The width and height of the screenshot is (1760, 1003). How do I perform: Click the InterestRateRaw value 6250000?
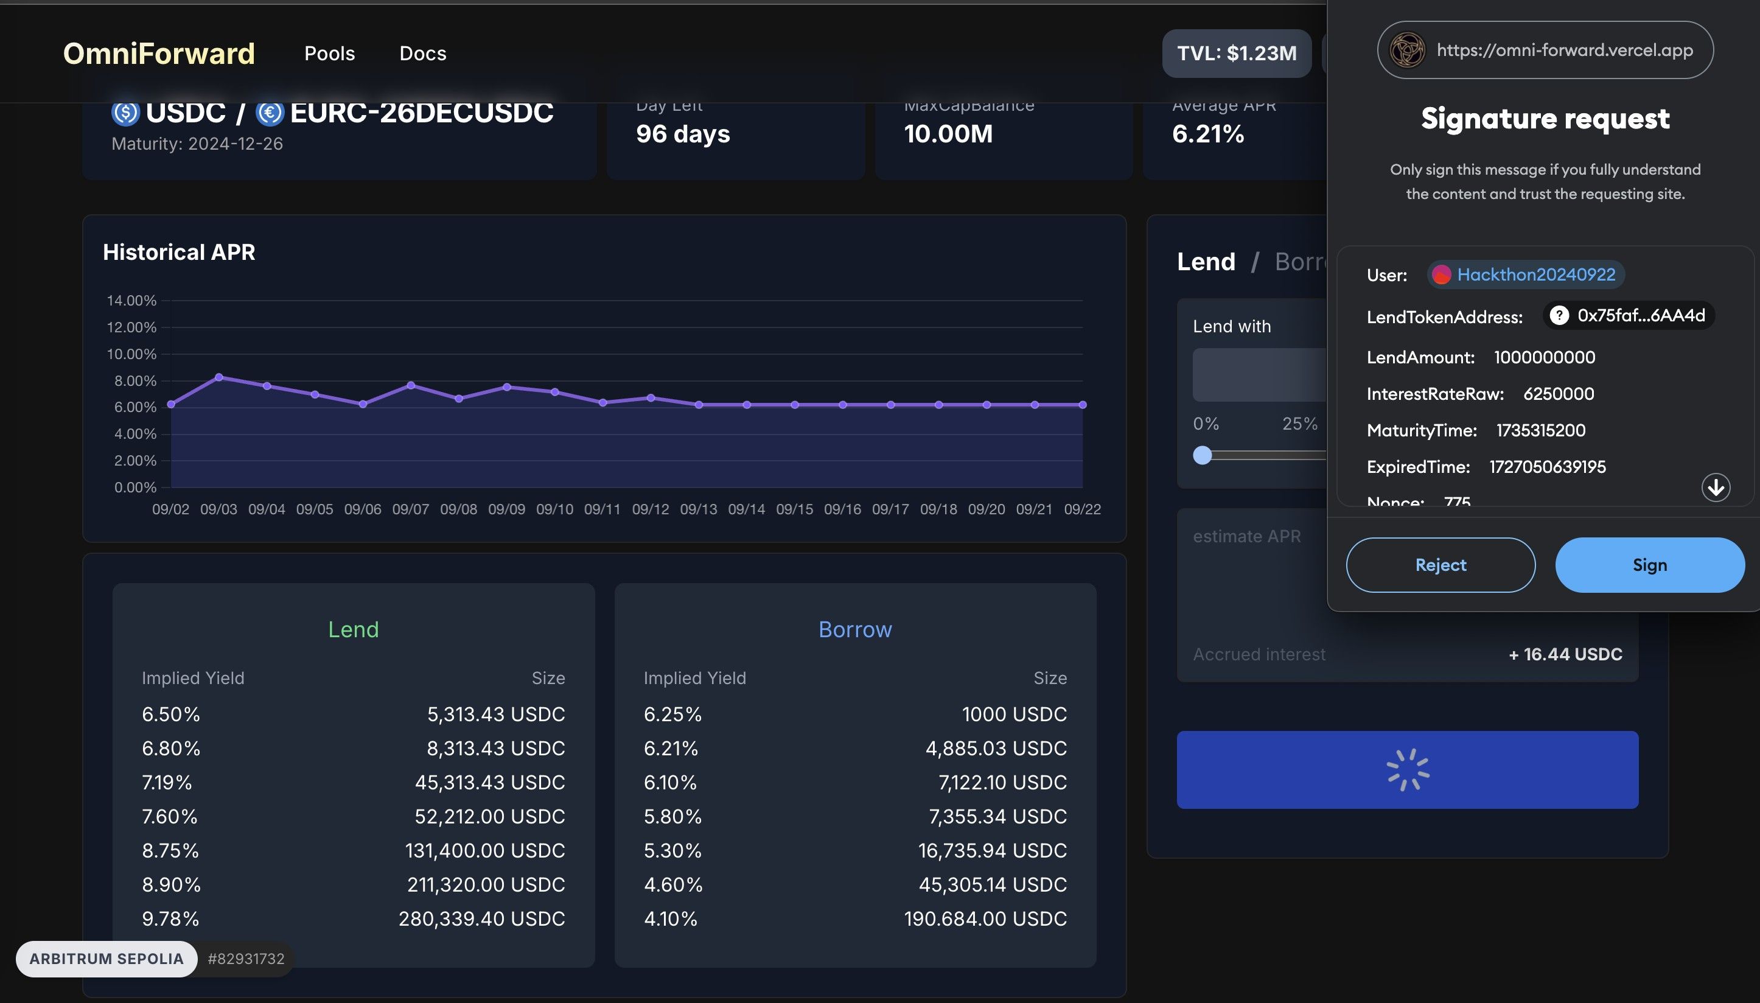point(1558,394)
